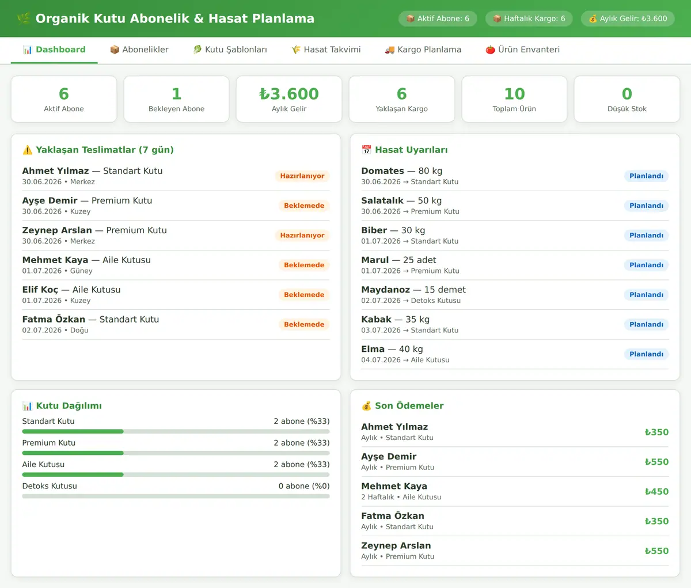Screen dimensions: 691x588
Task: Open the Abonelikler tab
Action: 139,50
